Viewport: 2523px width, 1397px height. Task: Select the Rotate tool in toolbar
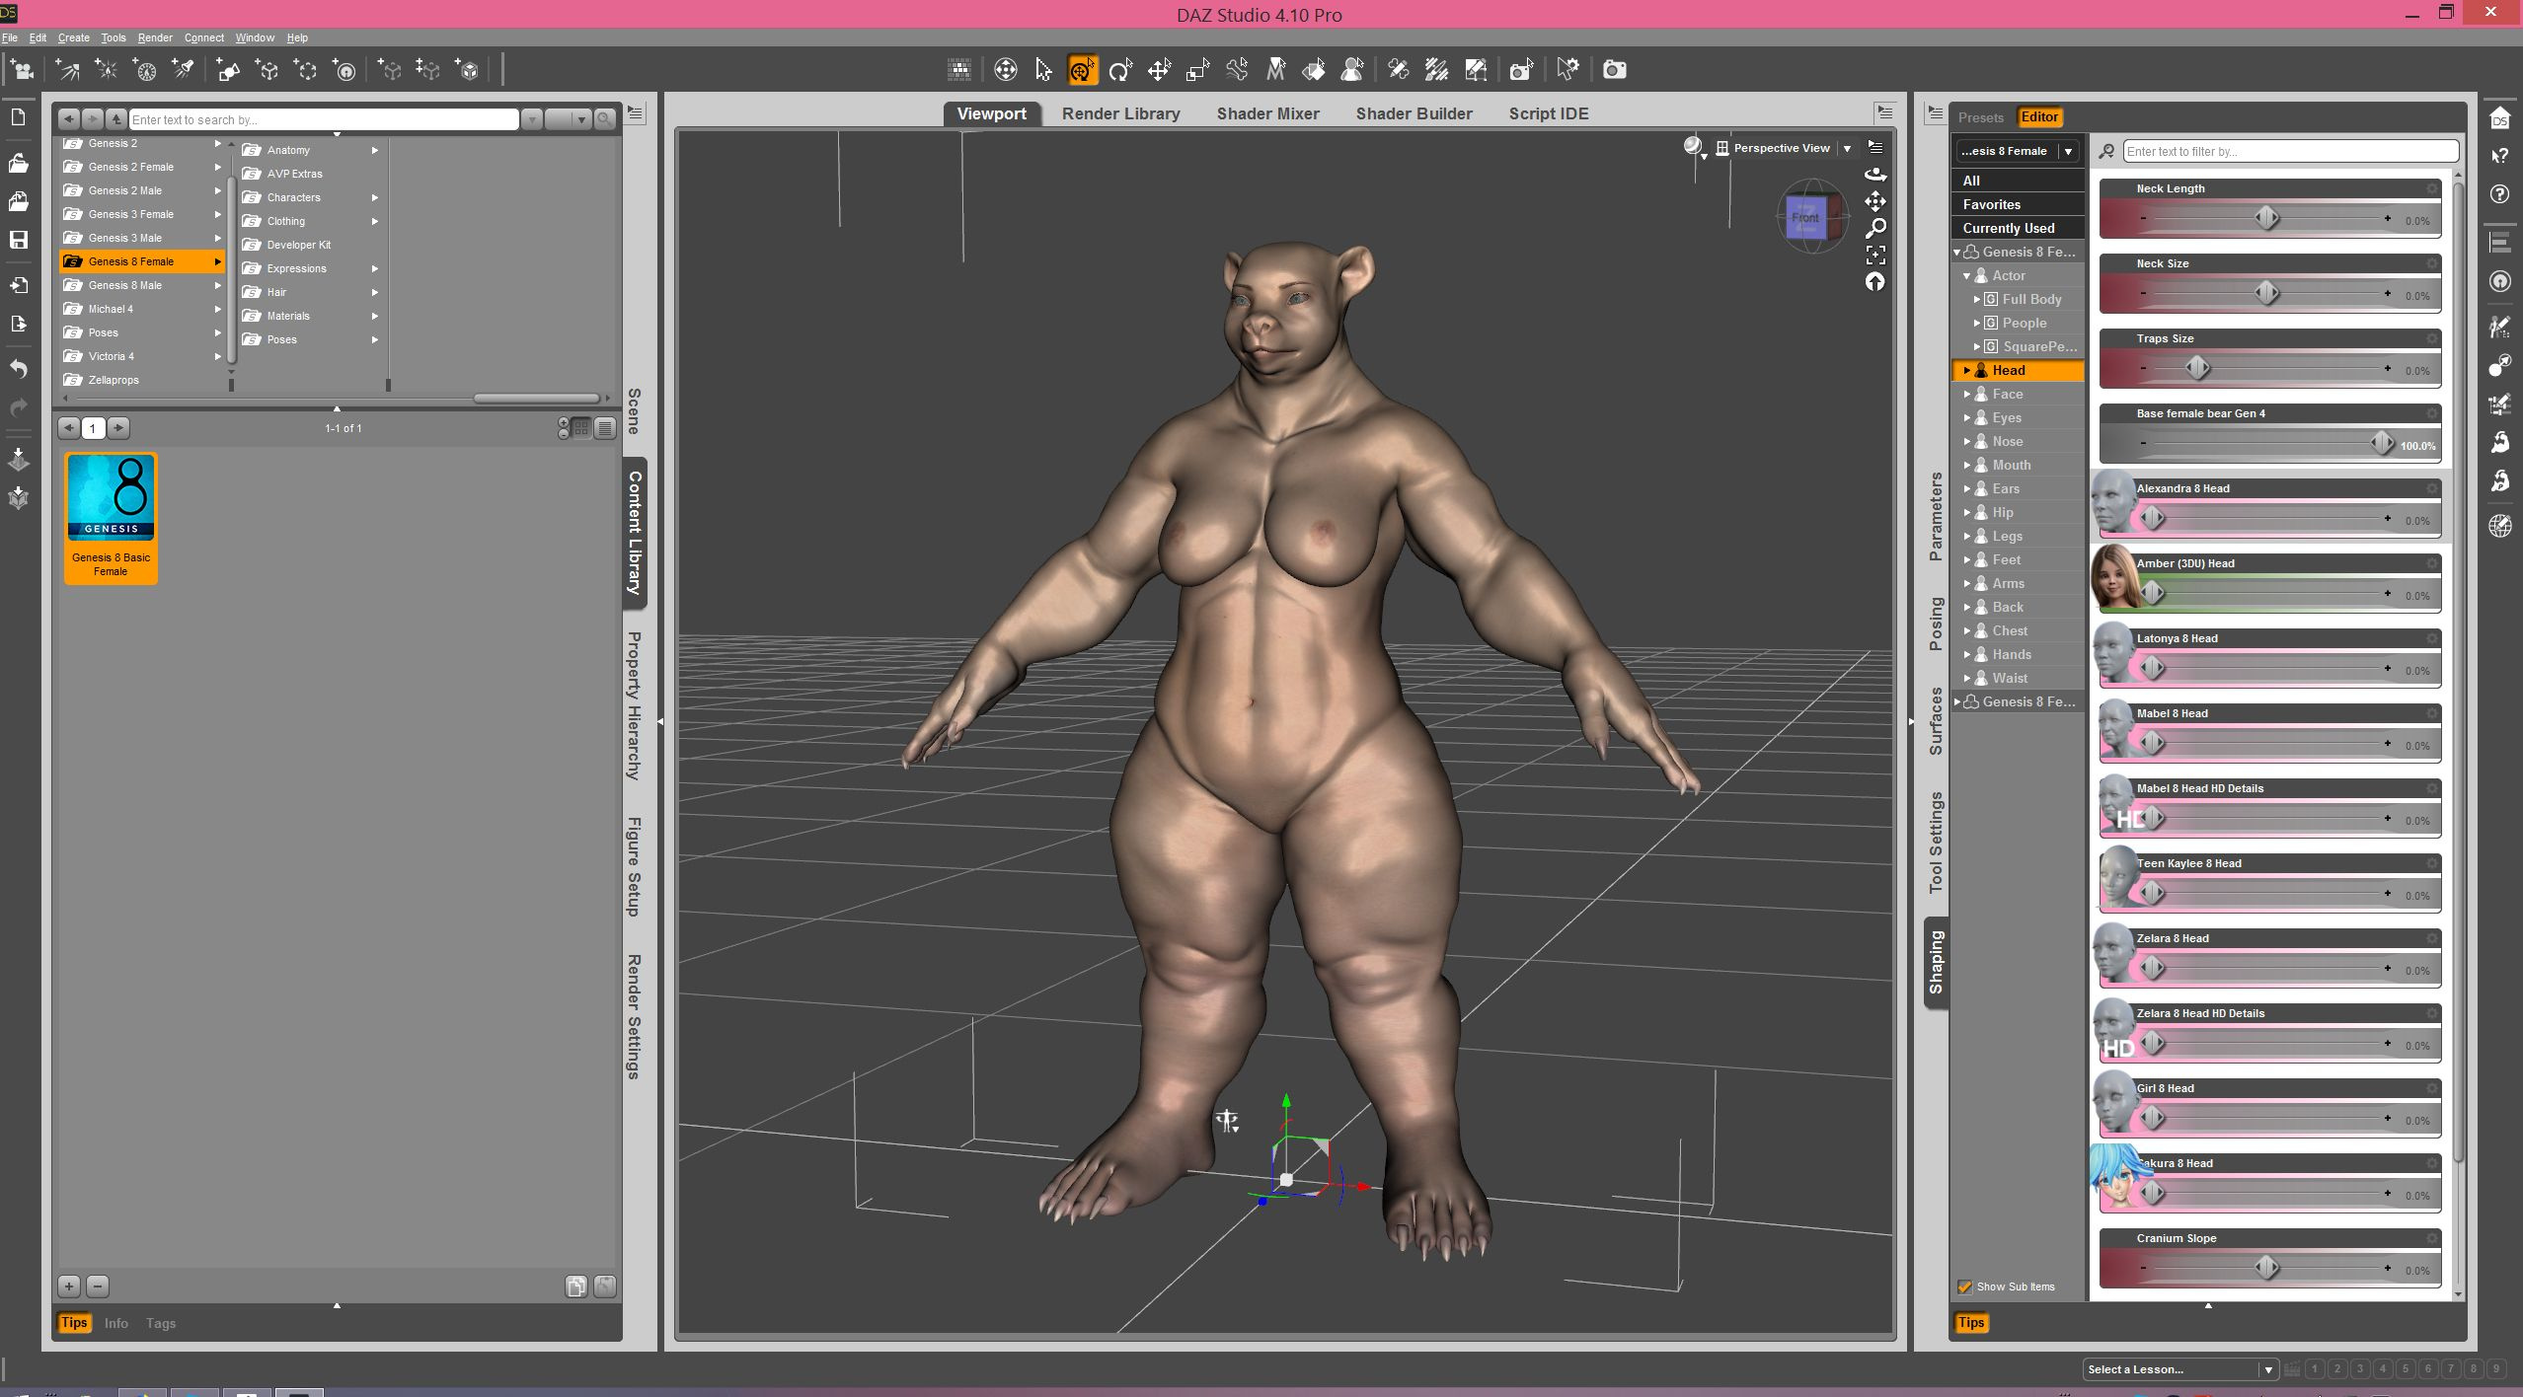click(x=1119, y=70)
